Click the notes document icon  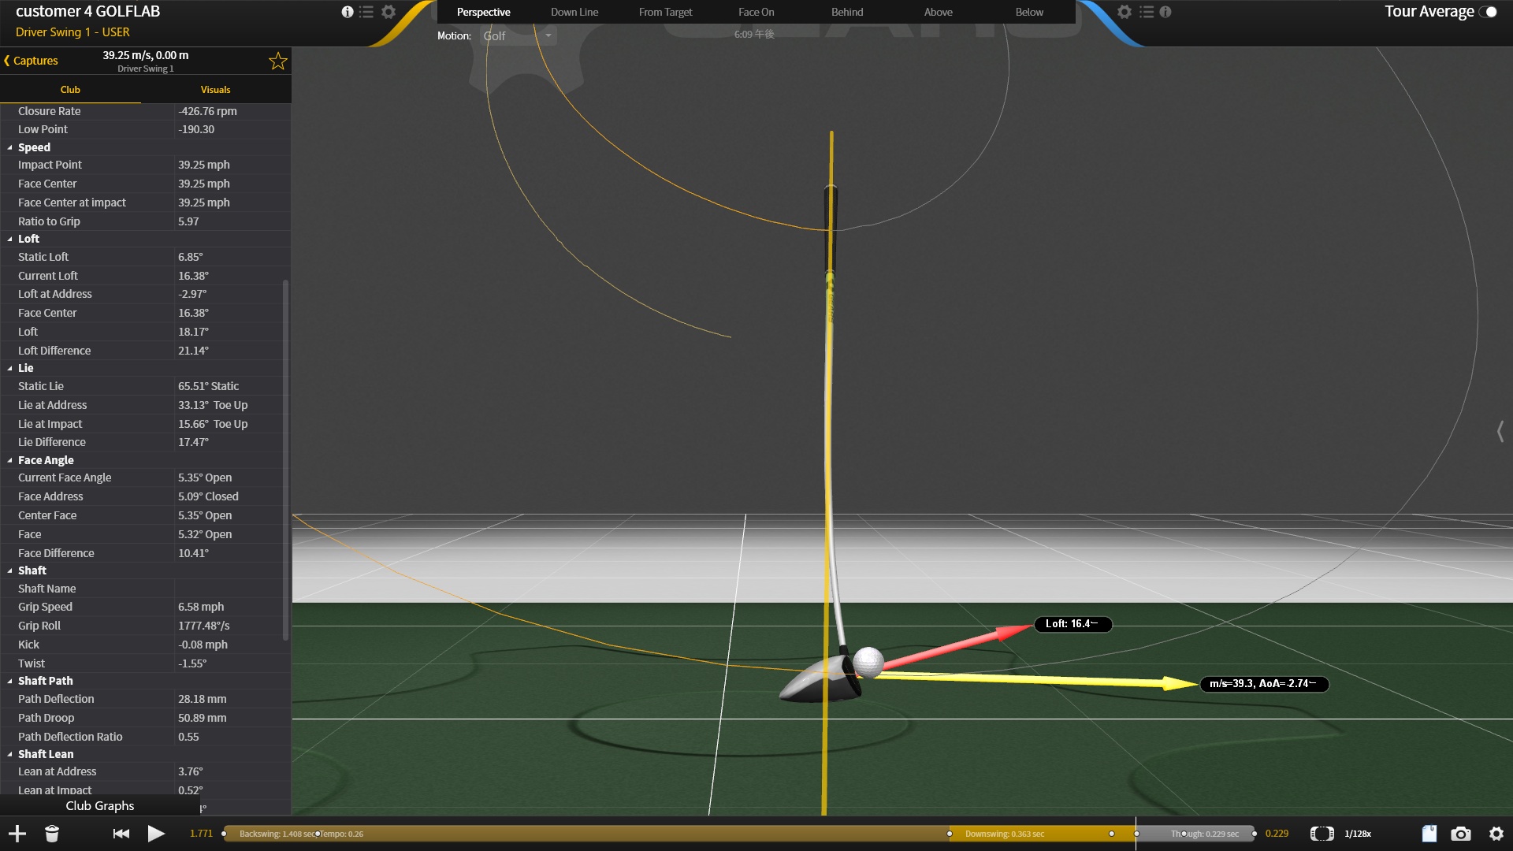(1429, 834)
